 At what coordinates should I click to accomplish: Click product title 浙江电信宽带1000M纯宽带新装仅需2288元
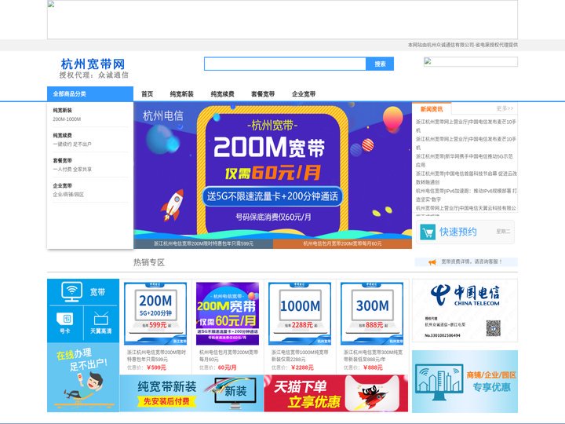tap(300, 356)
